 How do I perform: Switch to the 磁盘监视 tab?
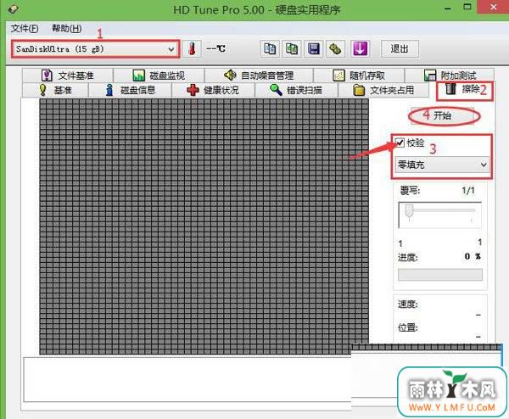(159, 75)
